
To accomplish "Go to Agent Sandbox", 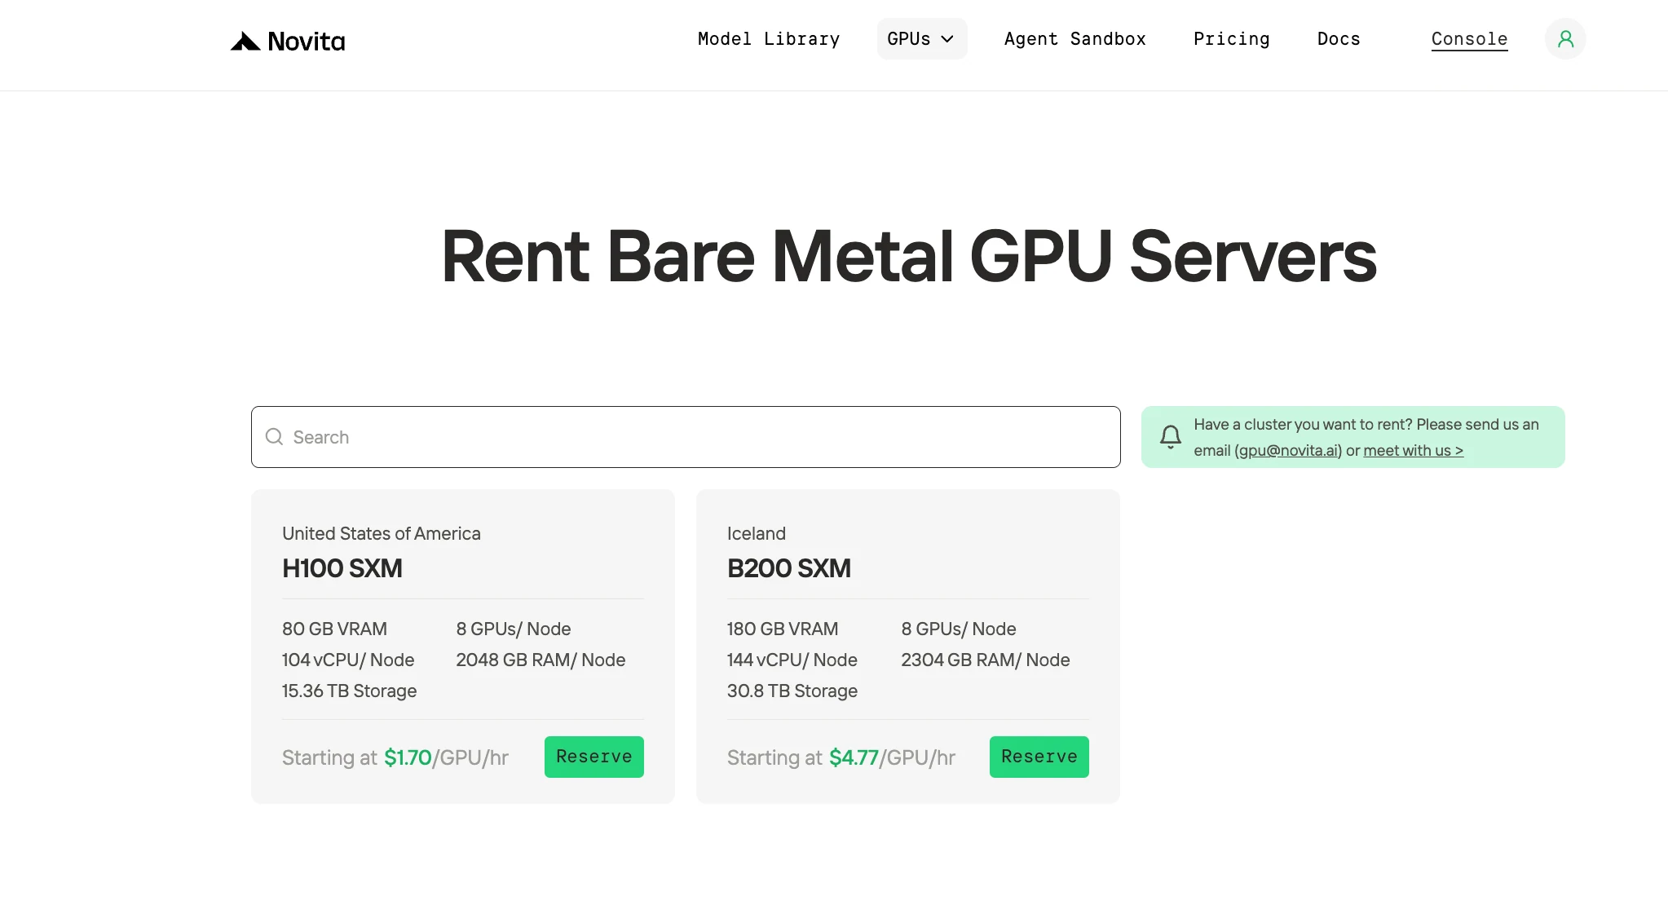I will [1075, 39].
